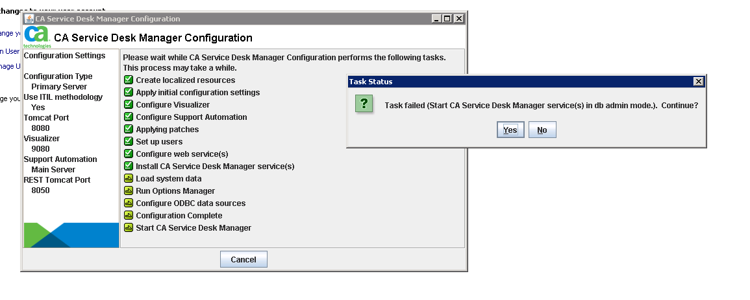Click the Java icon in the window title bar
Screen dimensions: 750x300
(x=29, y=19)
